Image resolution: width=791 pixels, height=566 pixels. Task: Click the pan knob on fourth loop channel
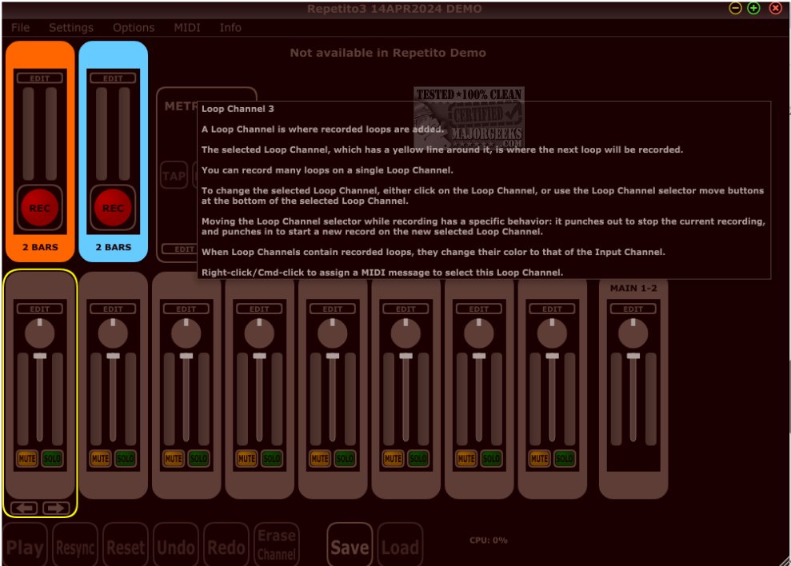(259, 333)
